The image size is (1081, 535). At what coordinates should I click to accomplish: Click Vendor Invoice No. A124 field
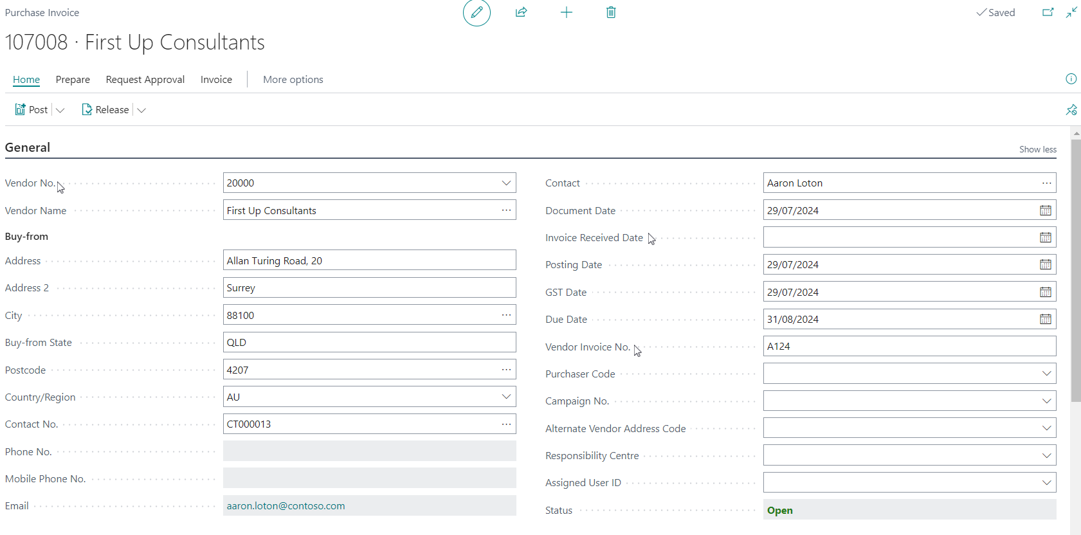(x=909, y=346)
